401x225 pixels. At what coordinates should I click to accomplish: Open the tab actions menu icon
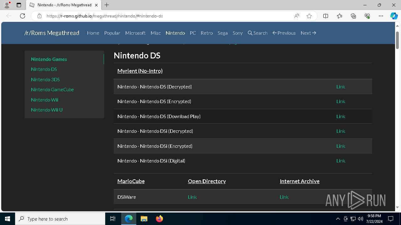pyautogui.click(x=19, y=5)
